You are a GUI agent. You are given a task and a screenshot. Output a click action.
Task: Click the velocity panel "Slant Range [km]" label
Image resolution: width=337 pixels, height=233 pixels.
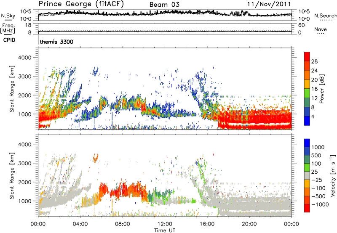pyautogui.click(x=12, y=175)
